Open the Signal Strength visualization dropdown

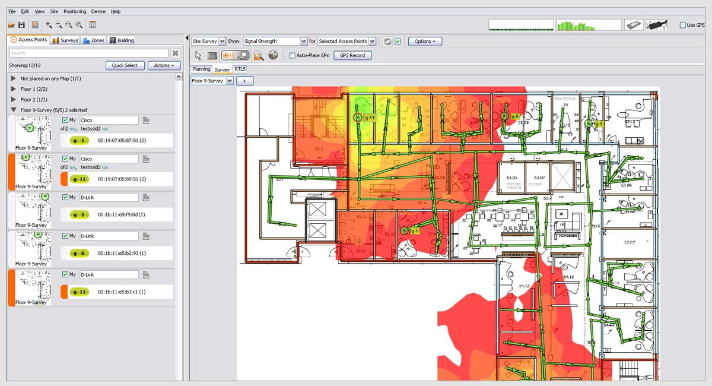click(304, 42)
